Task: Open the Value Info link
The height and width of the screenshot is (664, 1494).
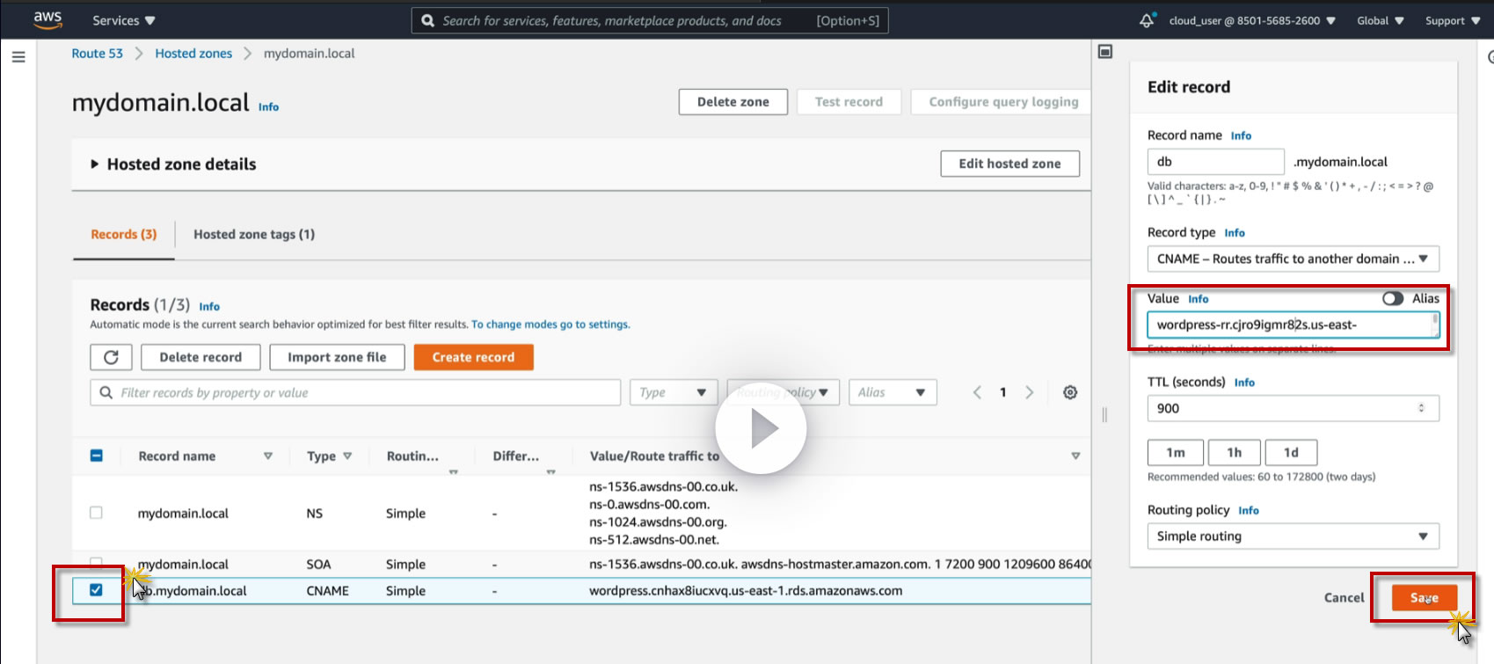Action: pyautogui.click(x=1199, y=299)
